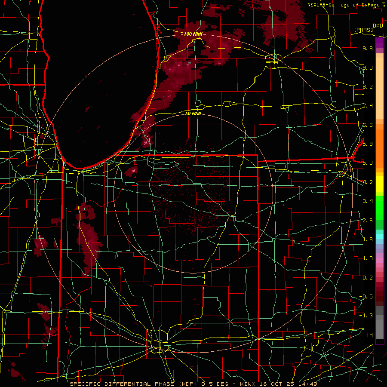Click the 3.4 scale value
The image size is (387, 387).
point(368,201)
